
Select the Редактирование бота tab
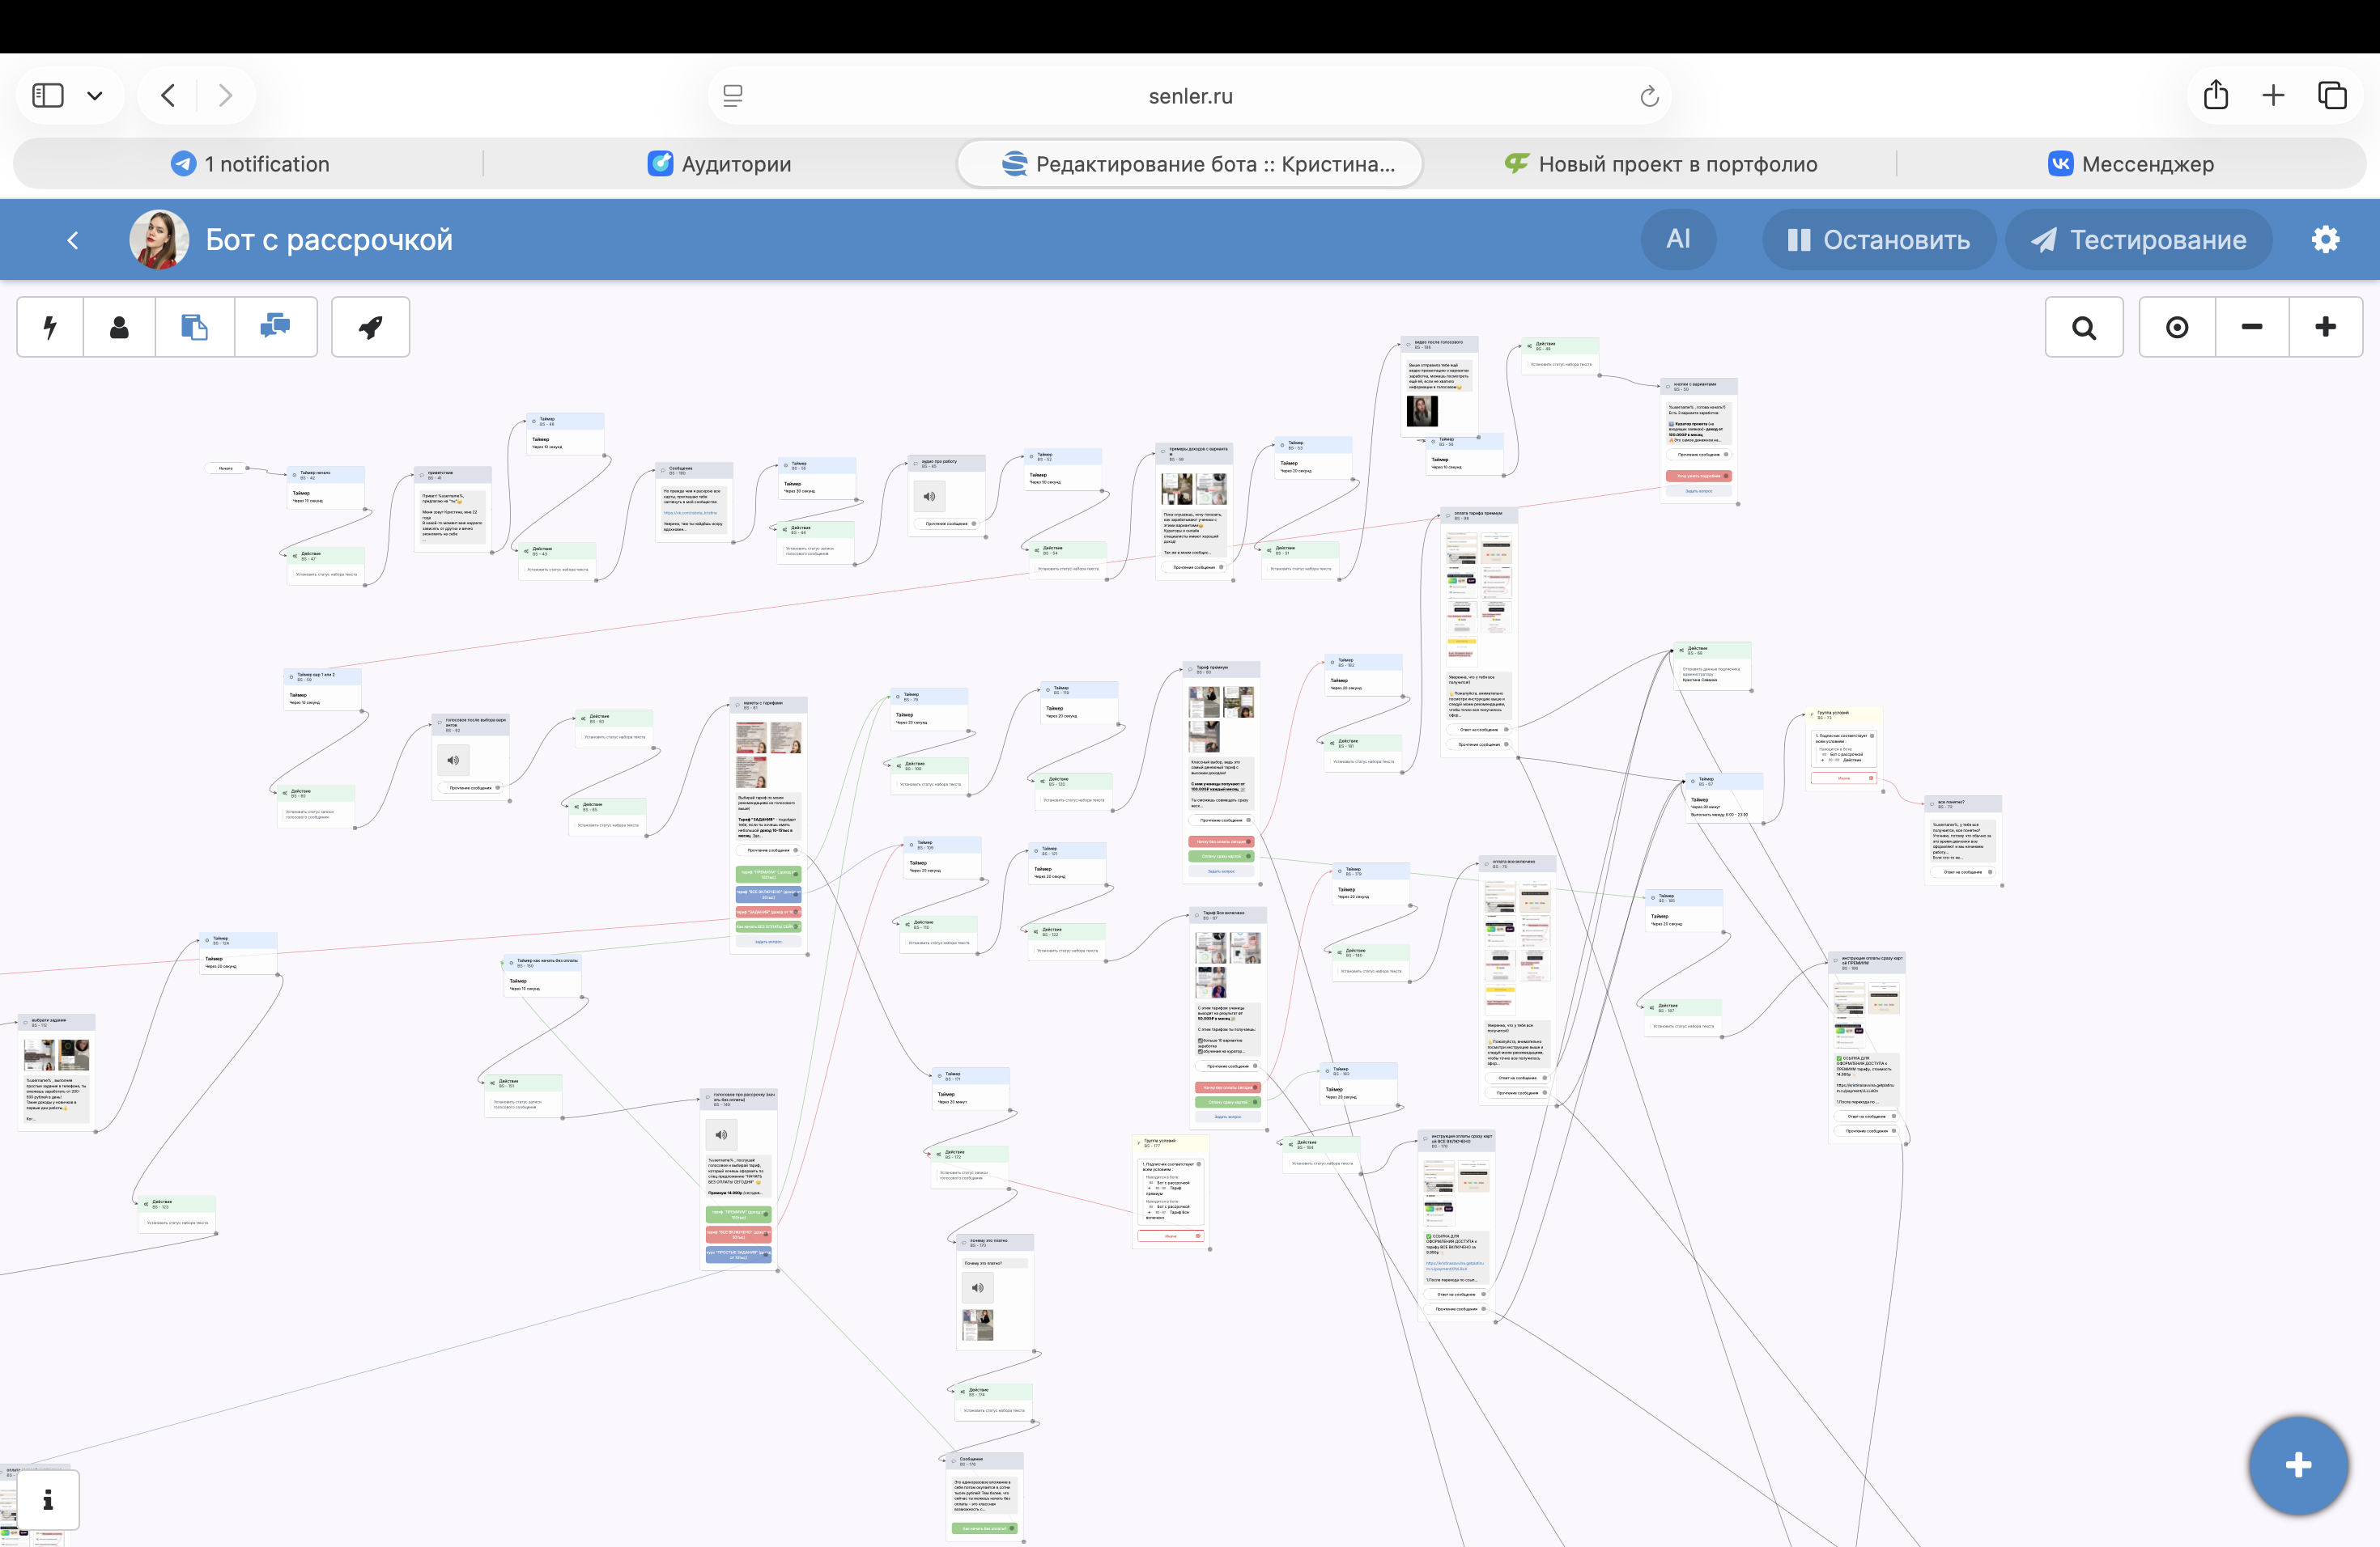(1190, 164)
